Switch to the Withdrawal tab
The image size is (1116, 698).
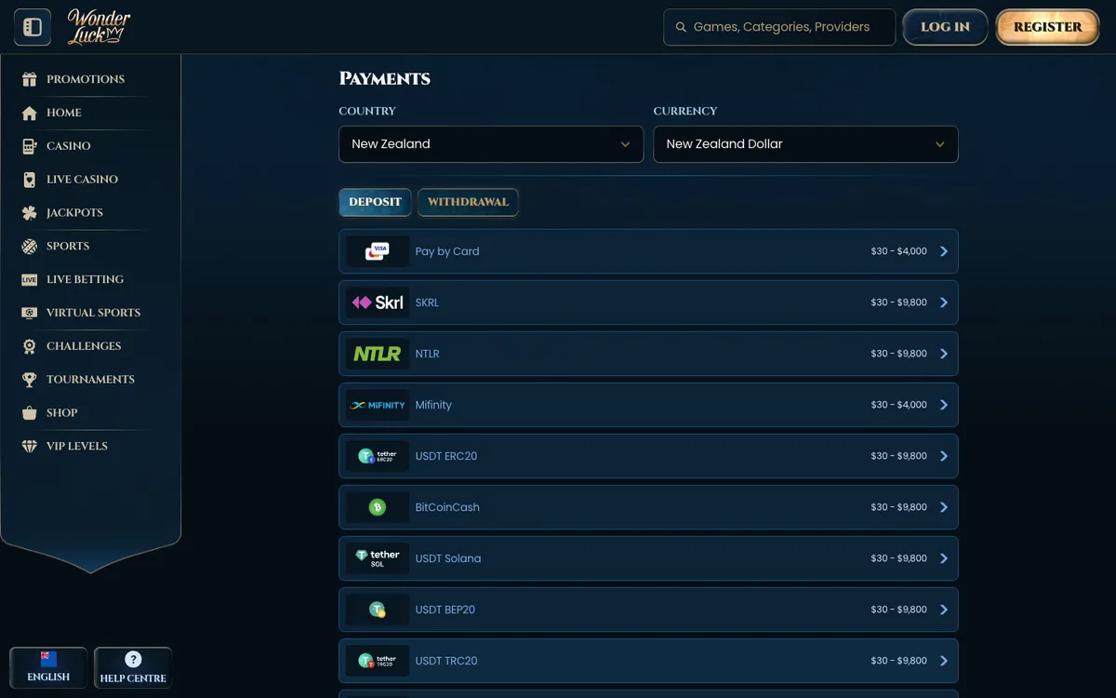coord(468,202)
